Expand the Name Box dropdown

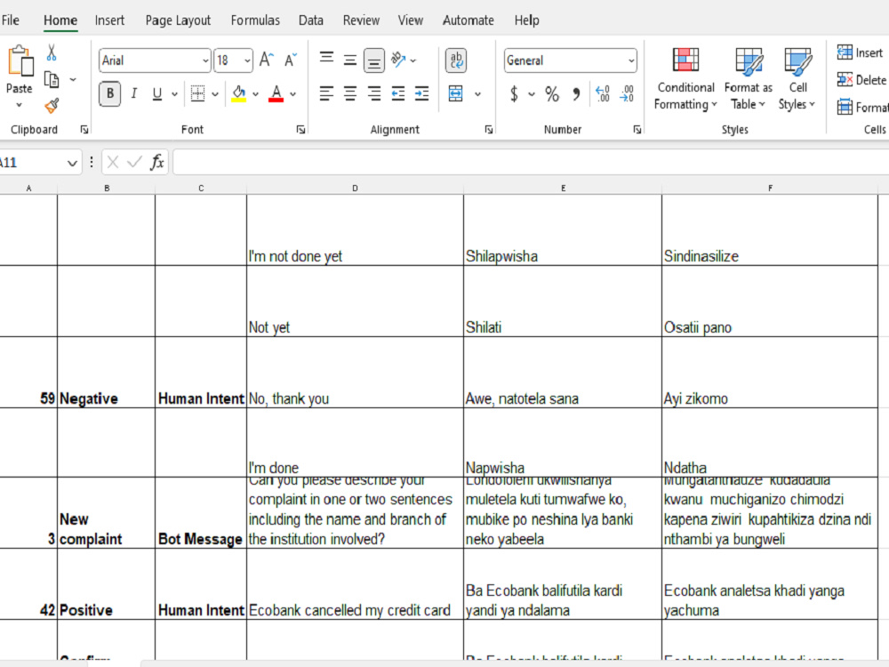(72, 164)
